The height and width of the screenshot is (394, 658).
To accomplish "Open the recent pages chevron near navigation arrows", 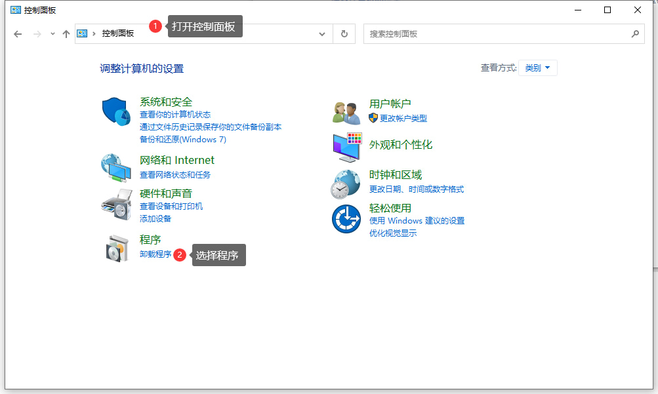I will point(51,33).
